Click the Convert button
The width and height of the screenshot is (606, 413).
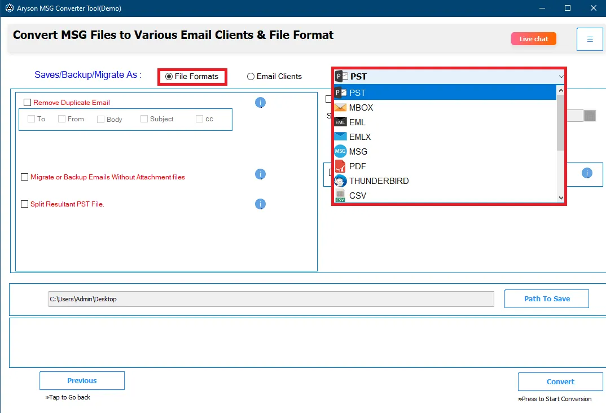click(x=560, y=382)
